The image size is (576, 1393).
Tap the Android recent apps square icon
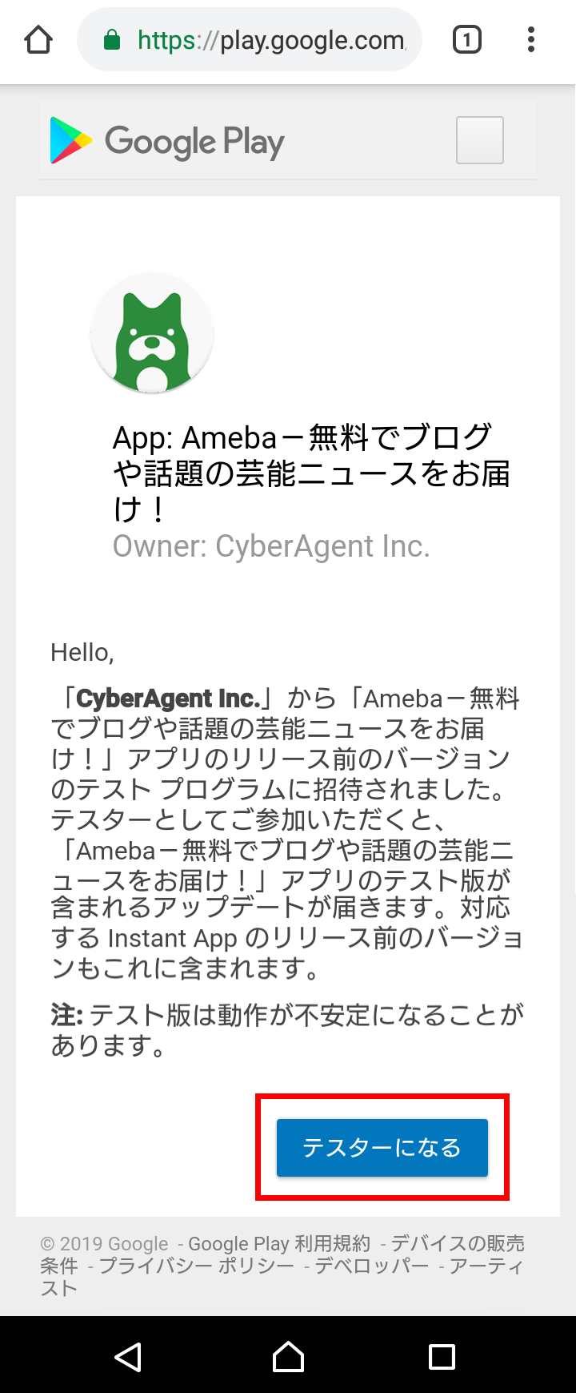pos(442,1357)
